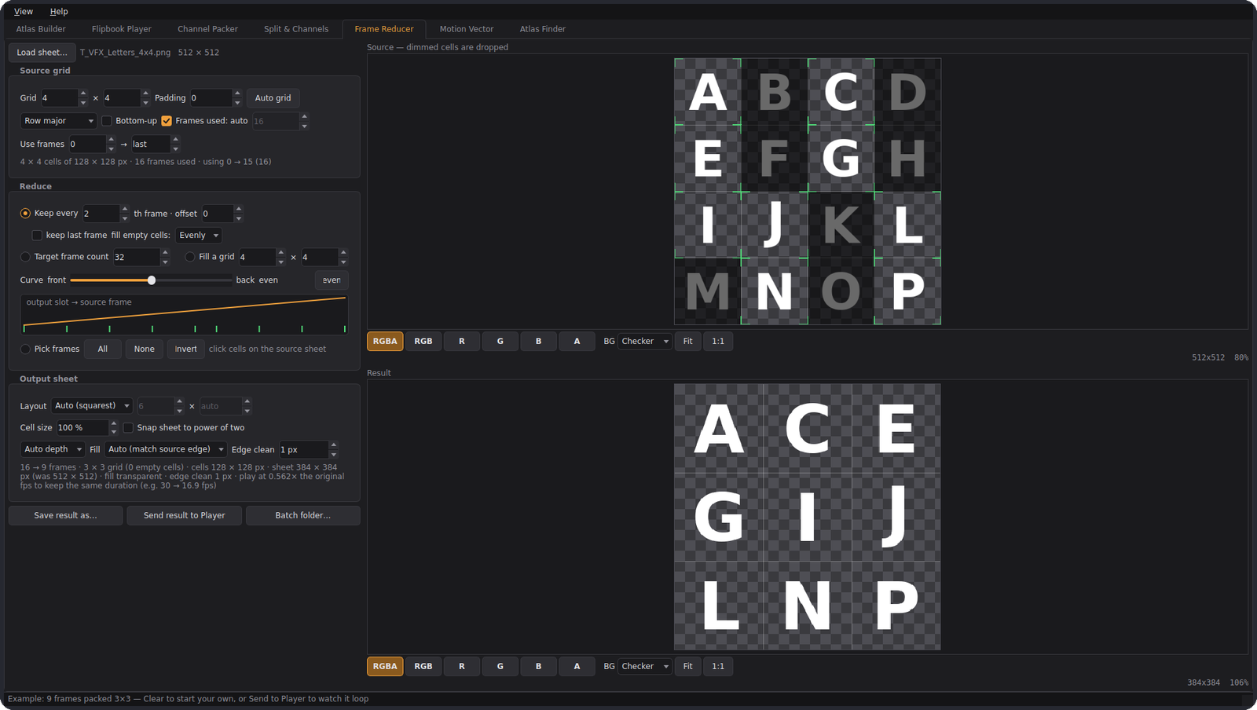Open the Batch folder... dialog

coord(303,516)
